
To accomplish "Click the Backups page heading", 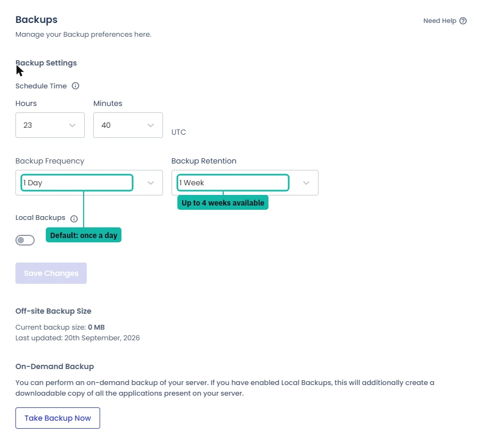I will [x=36, y=20].
